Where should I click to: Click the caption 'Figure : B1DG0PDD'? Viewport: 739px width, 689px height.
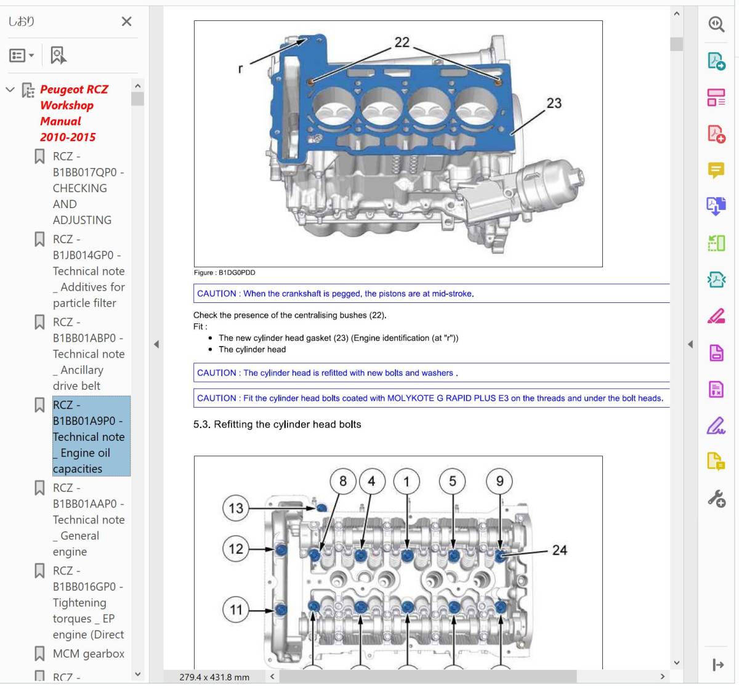pos(224,273)
